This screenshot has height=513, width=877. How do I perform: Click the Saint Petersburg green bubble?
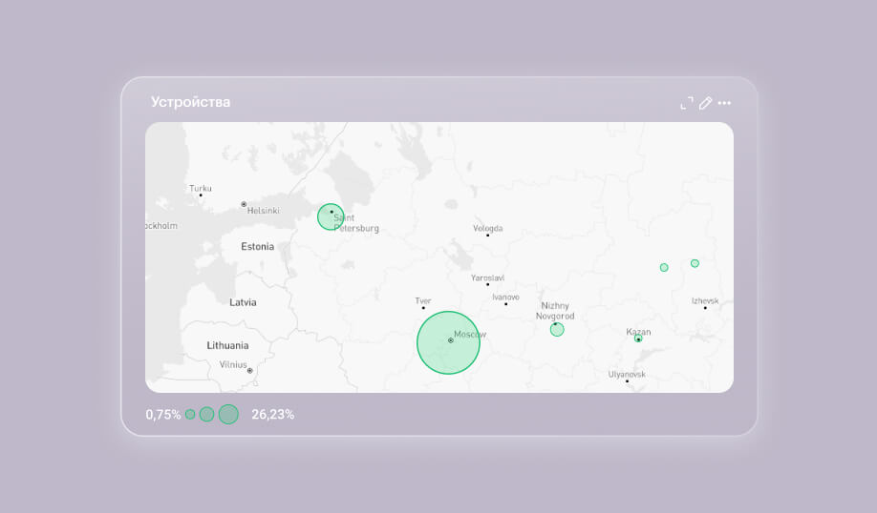[x=331, y=216]
